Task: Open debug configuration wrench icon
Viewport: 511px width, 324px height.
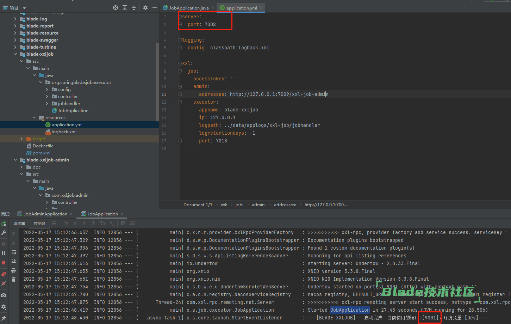Action: [x=4, y=233]
